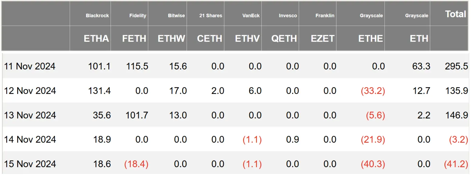Click the CETH ticker header
Screen dimensions: 471x176
coord(209,38)
